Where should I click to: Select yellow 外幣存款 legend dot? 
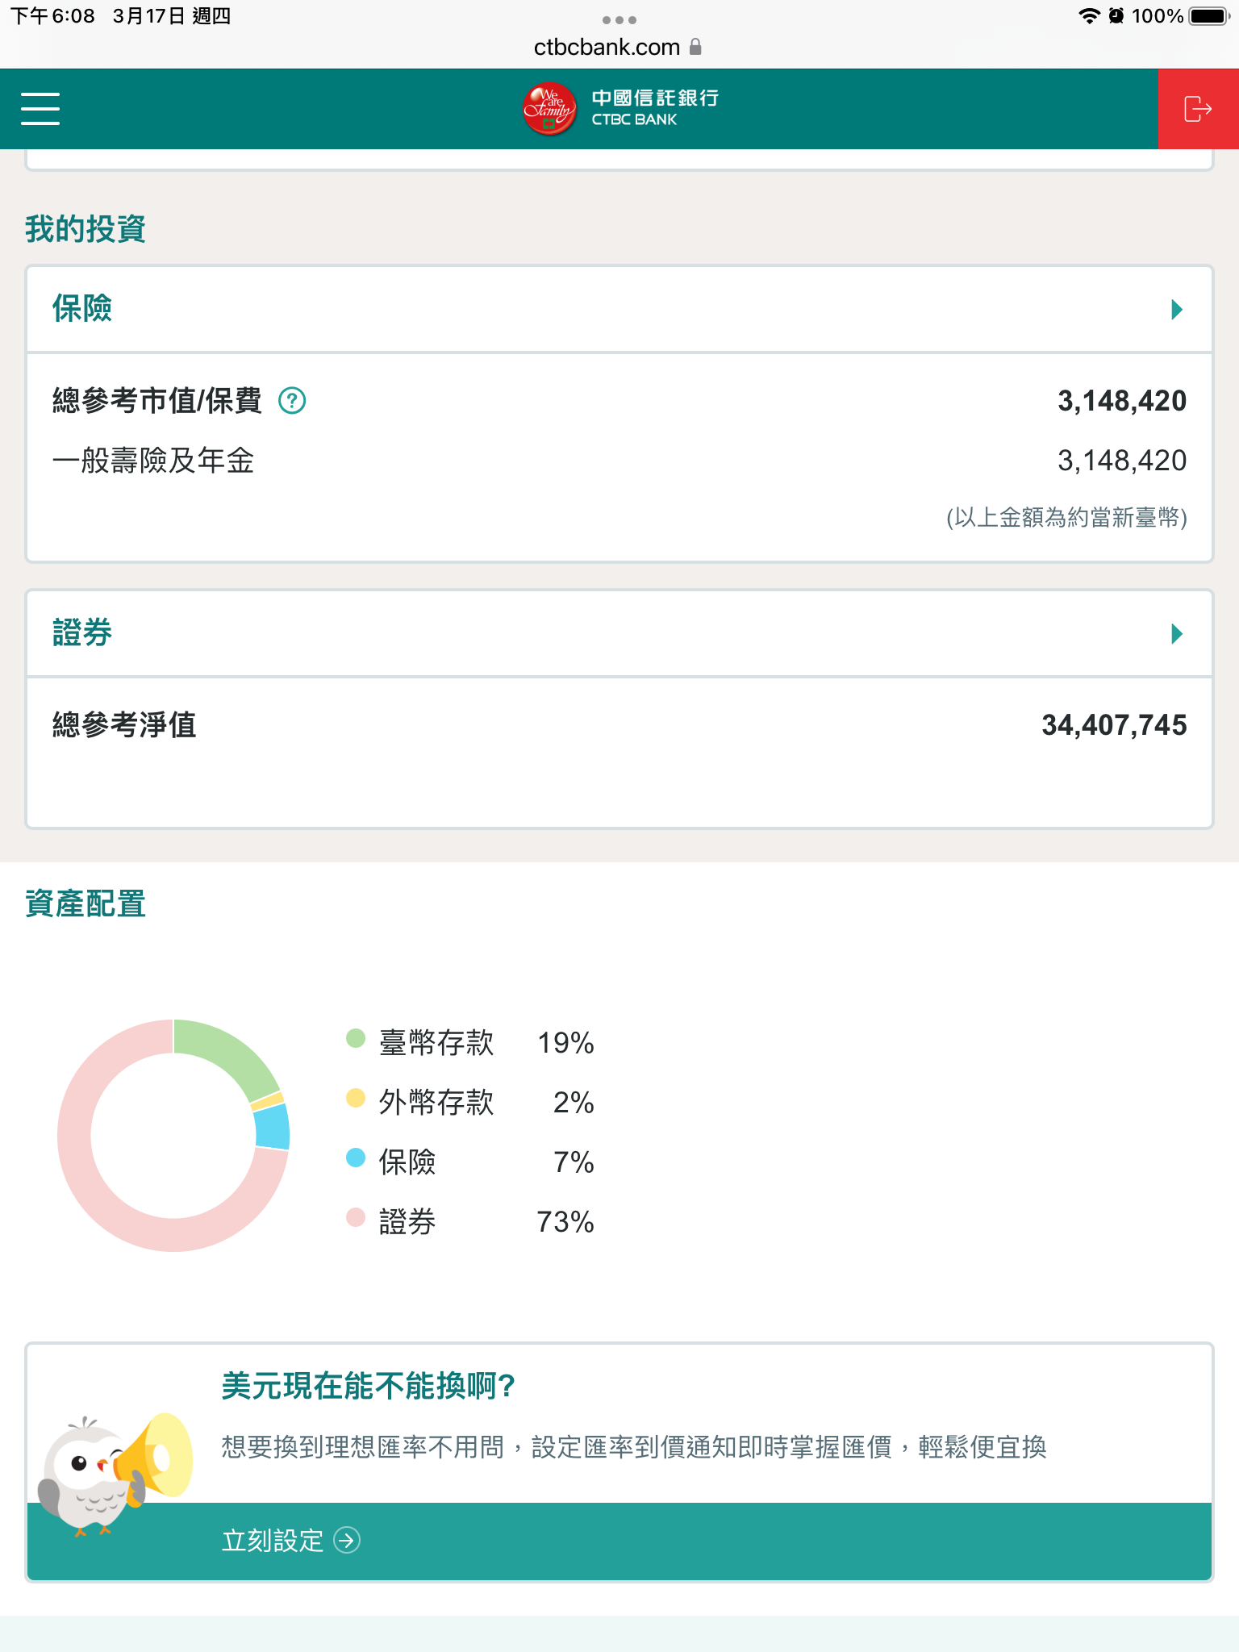click(x=356, y=1098)
